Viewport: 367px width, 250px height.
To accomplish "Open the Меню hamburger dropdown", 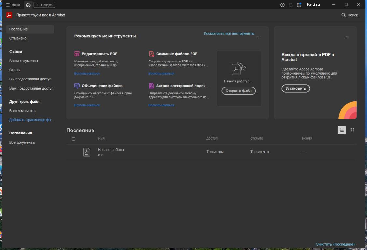I will click(13, 5).
